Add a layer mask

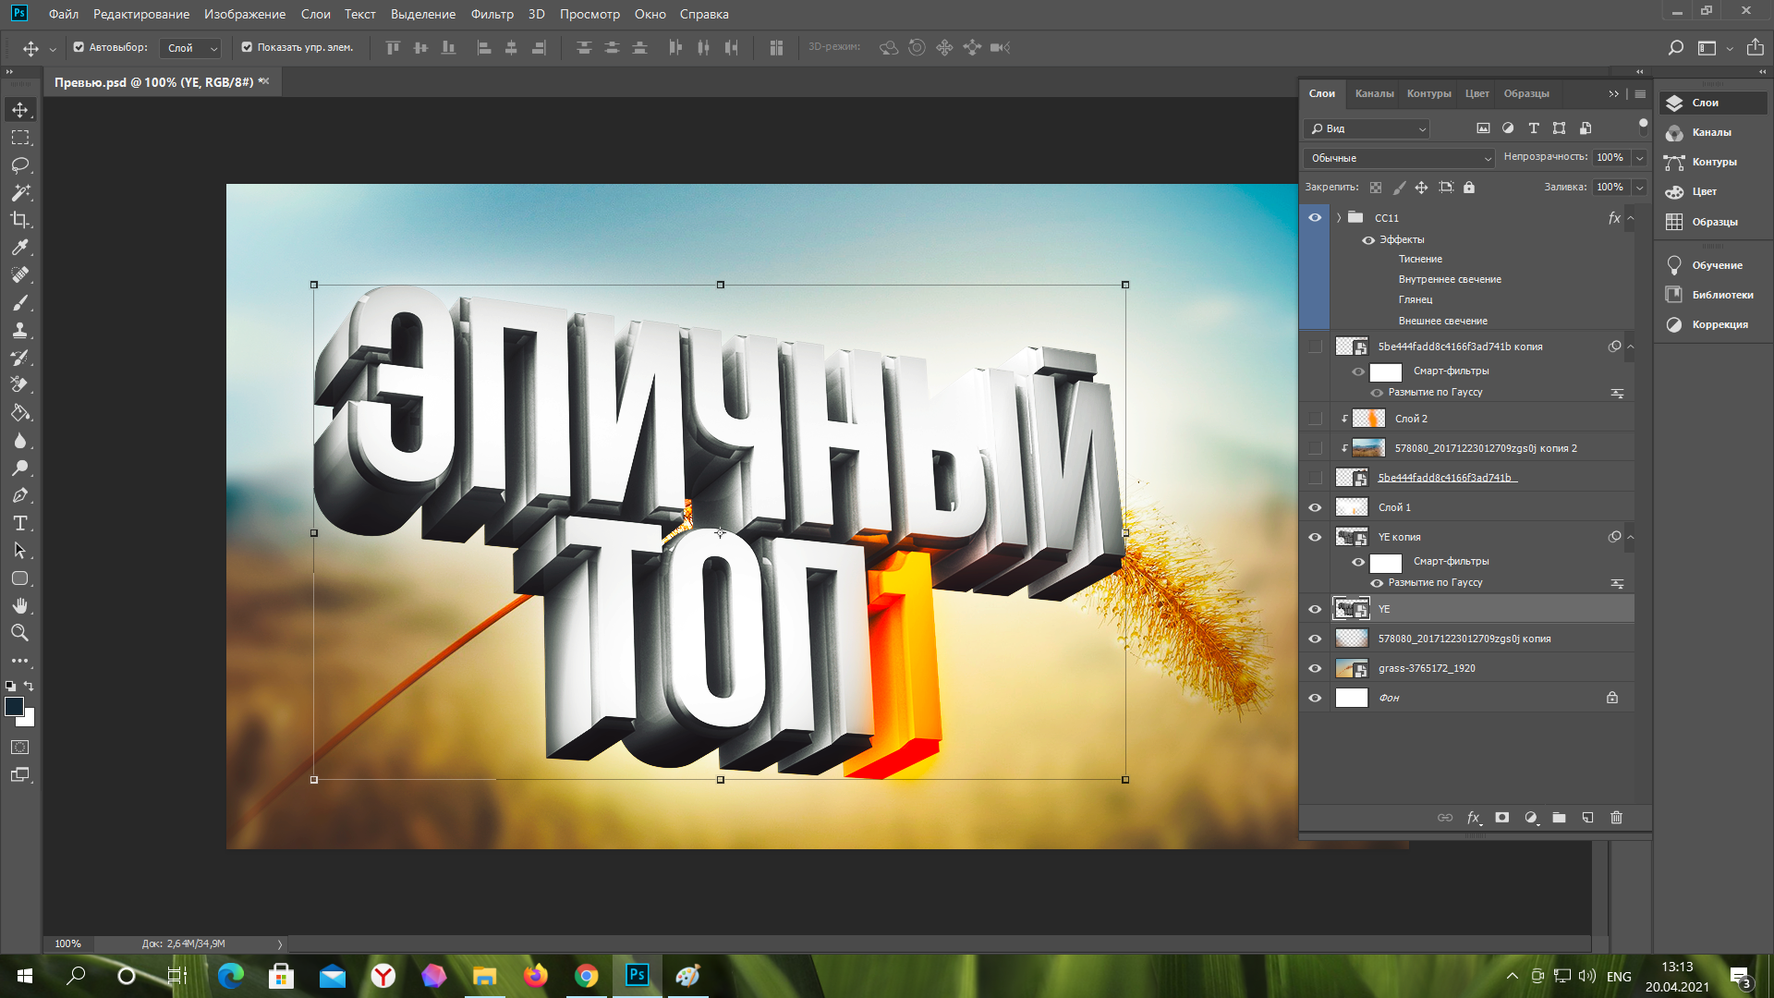point(1502,818)
